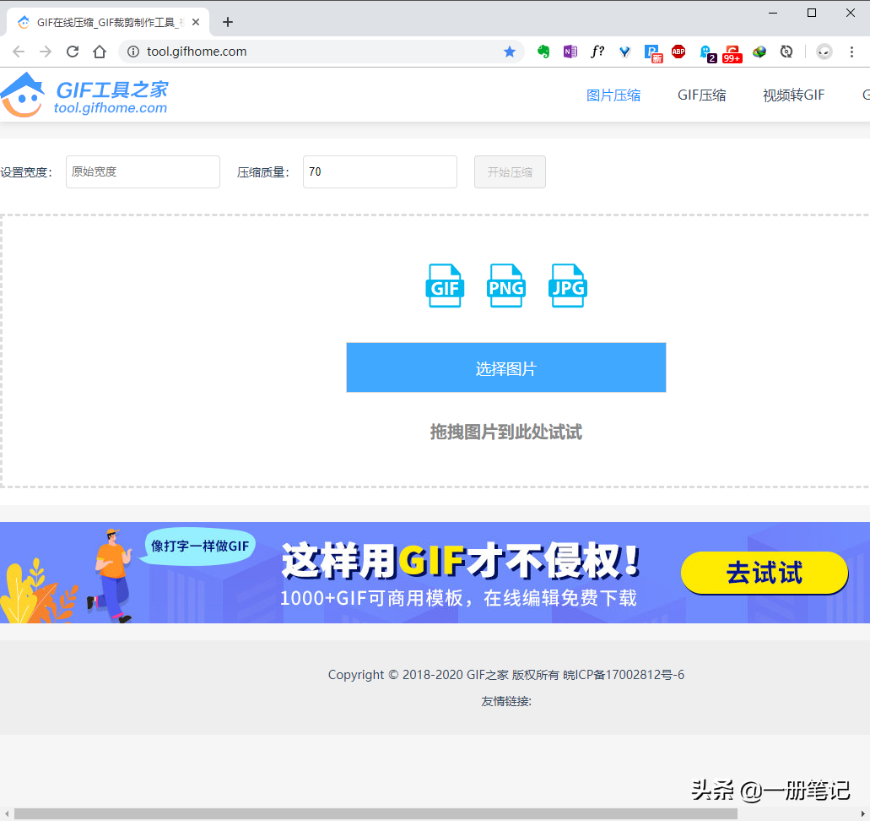Switch to 图片压缩 nav tab
Viewport: 870px width, 821px height.
point(613,95)
